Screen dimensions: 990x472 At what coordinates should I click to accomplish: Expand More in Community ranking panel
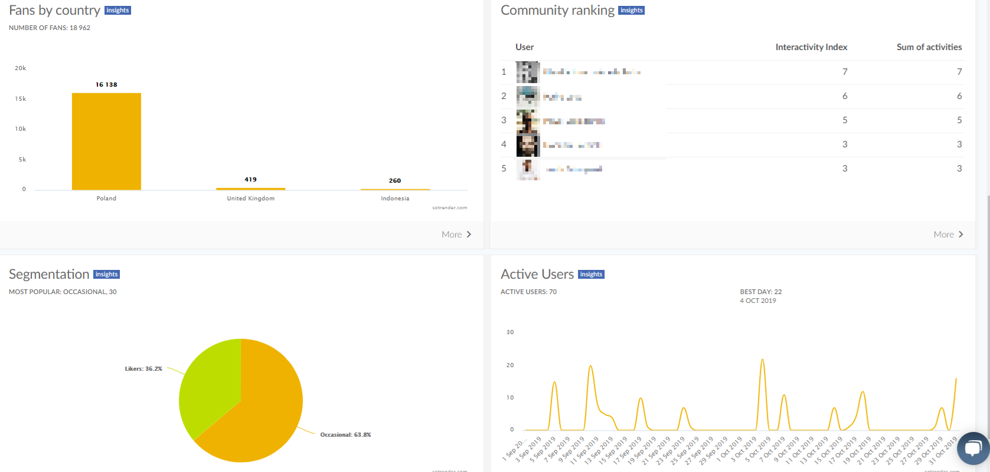pyautogui.click(x=948, y=235)
